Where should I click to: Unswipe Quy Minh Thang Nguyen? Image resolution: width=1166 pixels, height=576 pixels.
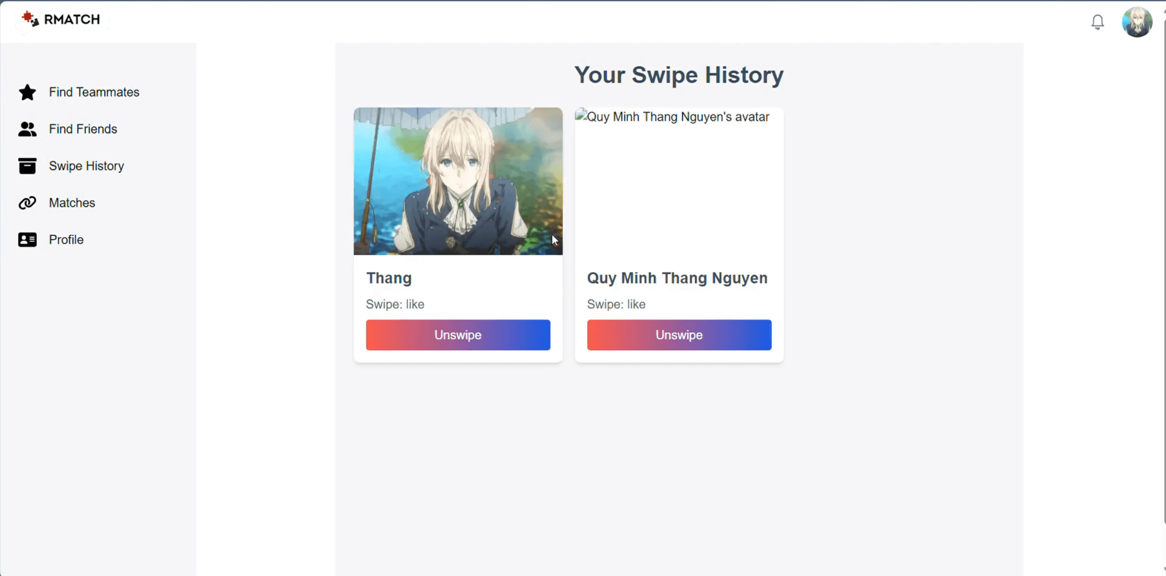point(679,335)
